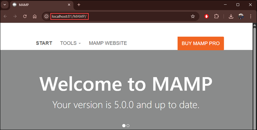Select the MAMP browser tab
The height and width of the screenshot is (130, 257).
coord(42,5)
